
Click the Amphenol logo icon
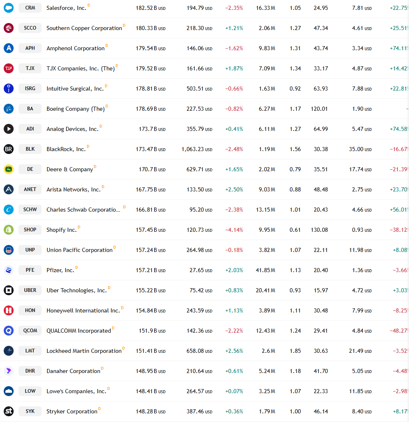(9, 48)
